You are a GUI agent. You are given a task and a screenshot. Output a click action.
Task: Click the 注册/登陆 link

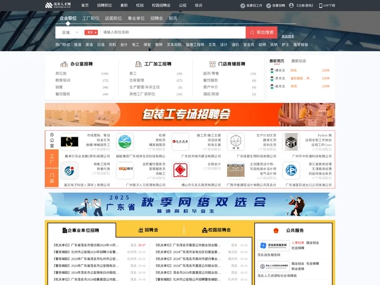305,5
